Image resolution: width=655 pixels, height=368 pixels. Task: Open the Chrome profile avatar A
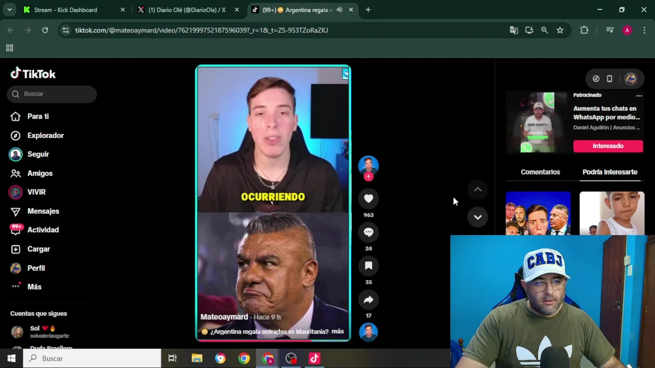pos(627,30)
